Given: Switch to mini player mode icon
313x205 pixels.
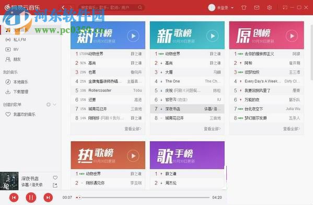Looking at the screenshot, I should (285, 8).
